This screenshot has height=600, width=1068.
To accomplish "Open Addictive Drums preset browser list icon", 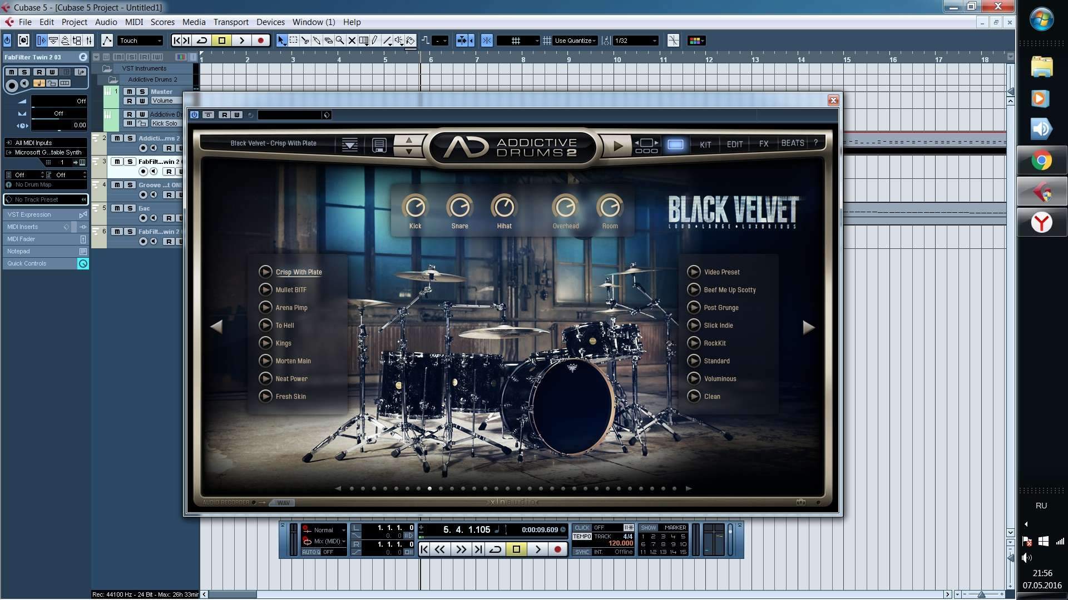I will 349,144.
